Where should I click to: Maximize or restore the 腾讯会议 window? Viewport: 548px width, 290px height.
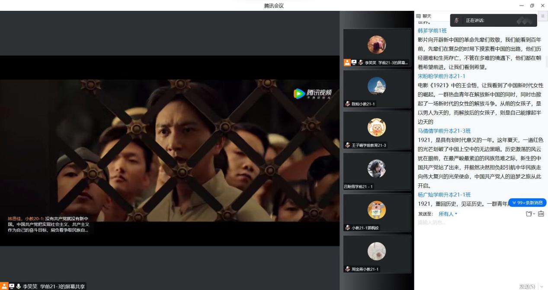531,6
